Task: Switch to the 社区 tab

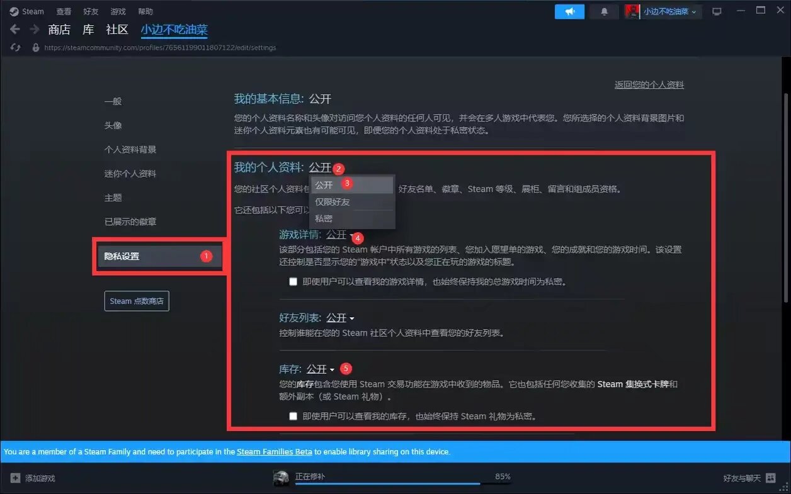Action: [x=117, y=30]
